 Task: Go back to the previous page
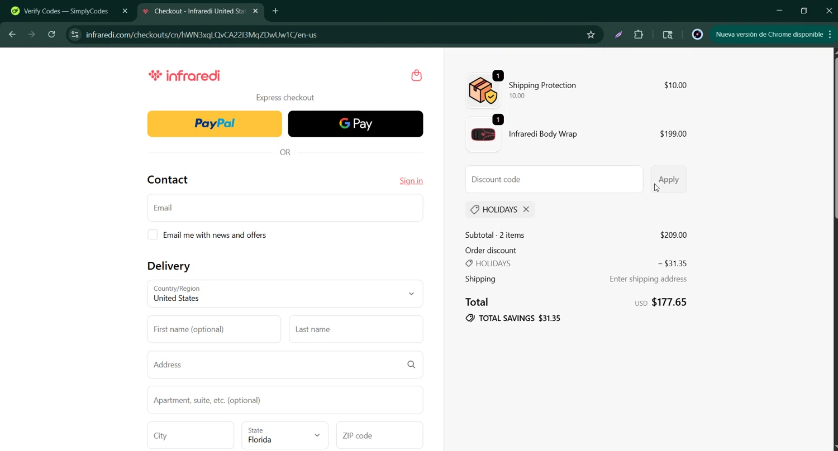12,35
